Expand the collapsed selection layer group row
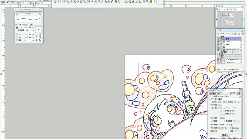 tap(218, 52)
